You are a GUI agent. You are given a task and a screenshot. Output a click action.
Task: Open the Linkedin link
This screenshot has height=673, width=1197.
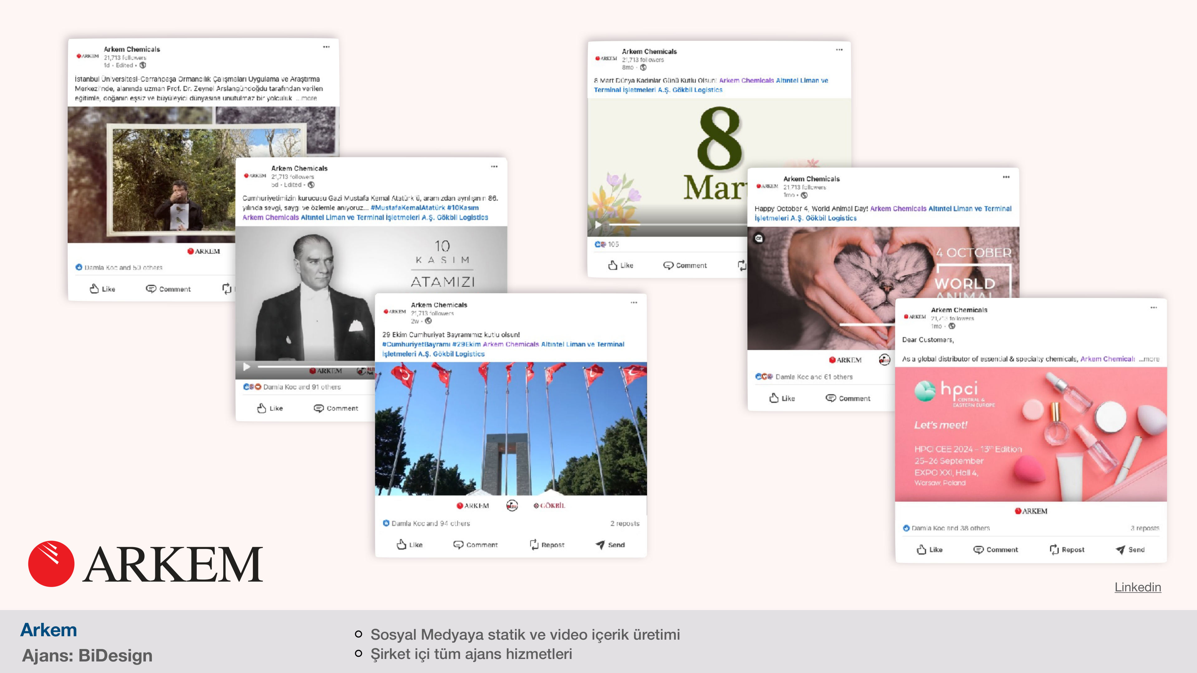point(1137,587)
